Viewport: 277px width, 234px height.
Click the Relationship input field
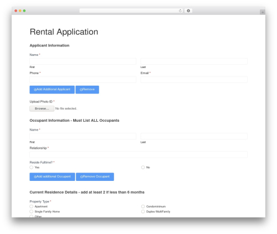pyautogui.click(x=138, y=155)
